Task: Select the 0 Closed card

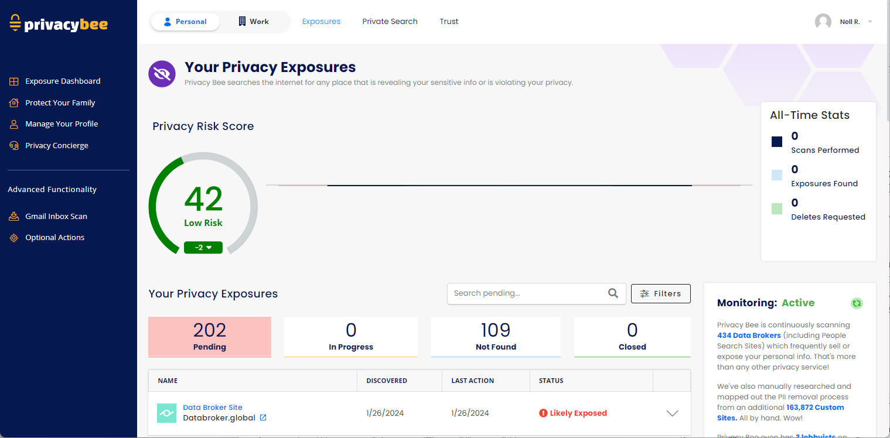Action: pos(632,337)
